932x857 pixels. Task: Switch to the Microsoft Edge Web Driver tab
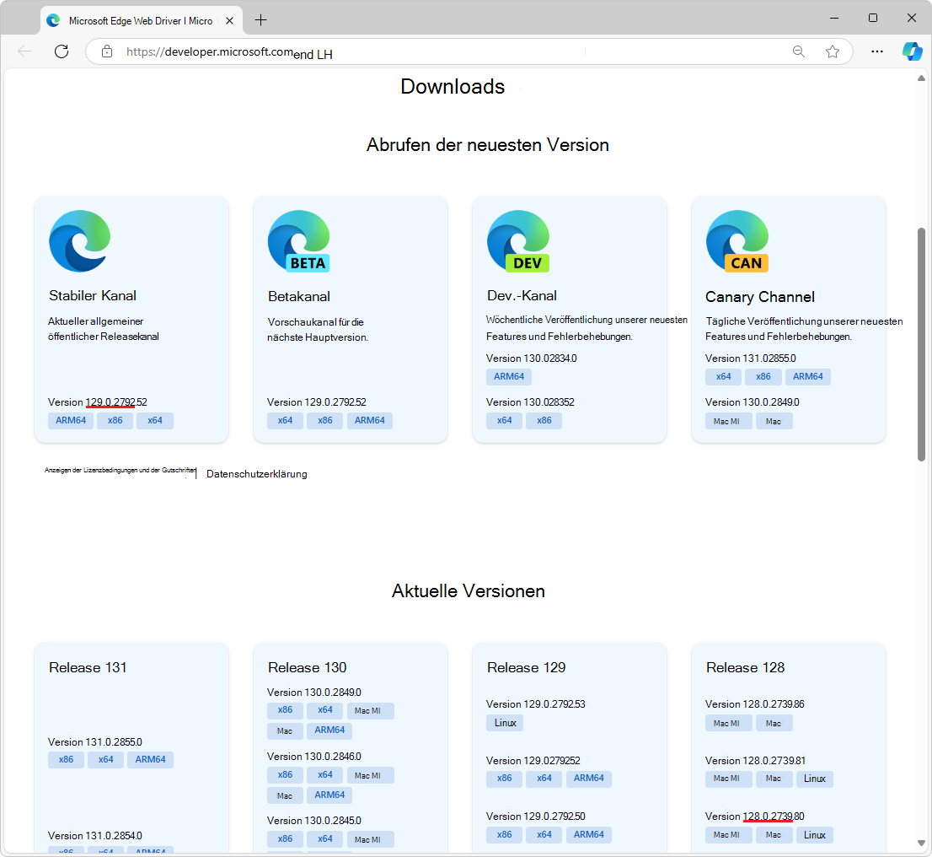135,19
